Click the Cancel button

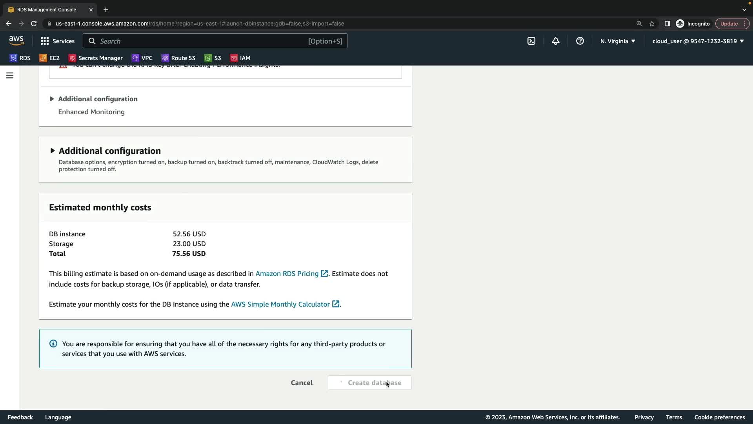point(301,383)
